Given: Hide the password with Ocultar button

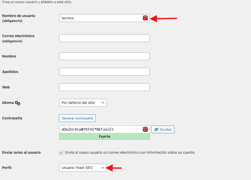Looking at the screenshot, I should (163, 129).
